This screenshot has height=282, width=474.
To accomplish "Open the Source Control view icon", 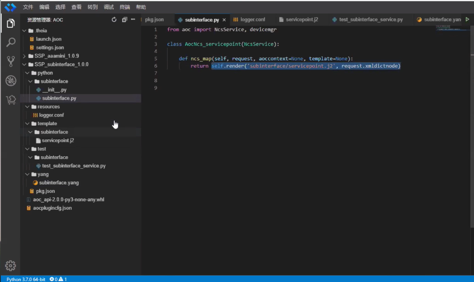I will pos(11,62).
